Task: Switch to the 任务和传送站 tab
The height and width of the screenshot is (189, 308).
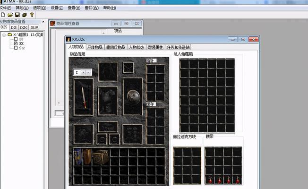Action: click(178, 47)
